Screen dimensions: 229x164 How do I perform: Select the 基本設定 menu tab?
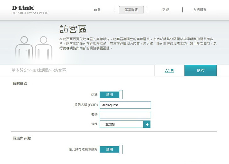[x=131, y=10]
